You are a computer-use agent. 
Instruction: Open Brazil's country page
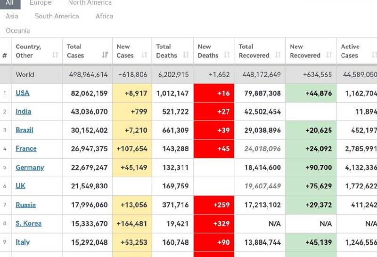pyautogui.click(x=25, y=130)
